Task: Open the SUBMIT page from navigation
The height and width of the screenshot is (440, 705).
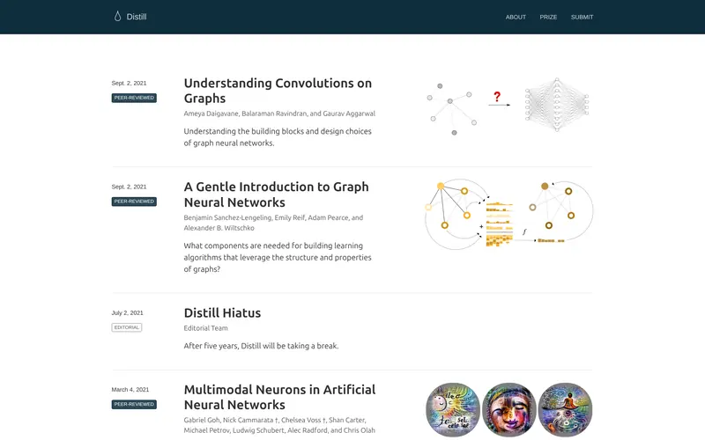Action: pos(582,17)
